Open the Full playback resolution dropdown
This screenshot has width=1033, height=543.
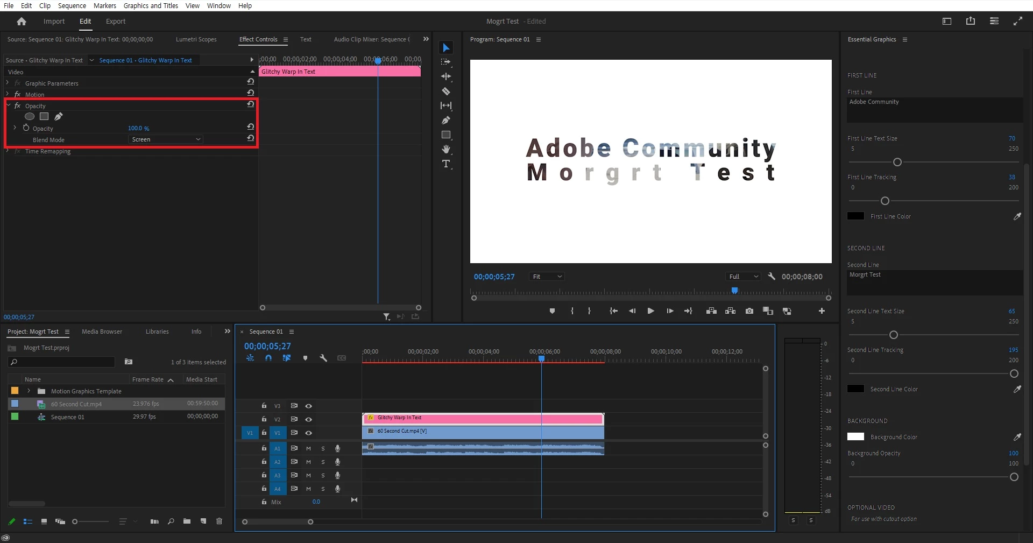click(743, 277)
